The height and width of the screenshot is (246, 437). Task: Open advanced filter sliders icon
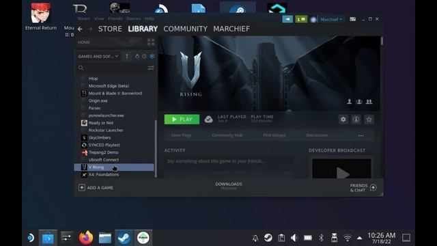[151, 68]
